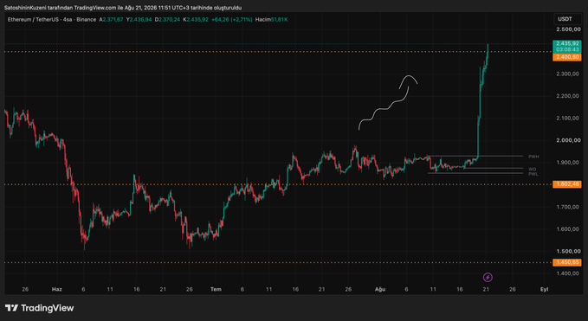Click the Tem month label on time axis
This screenshot has width=588, height=321.
216,289
